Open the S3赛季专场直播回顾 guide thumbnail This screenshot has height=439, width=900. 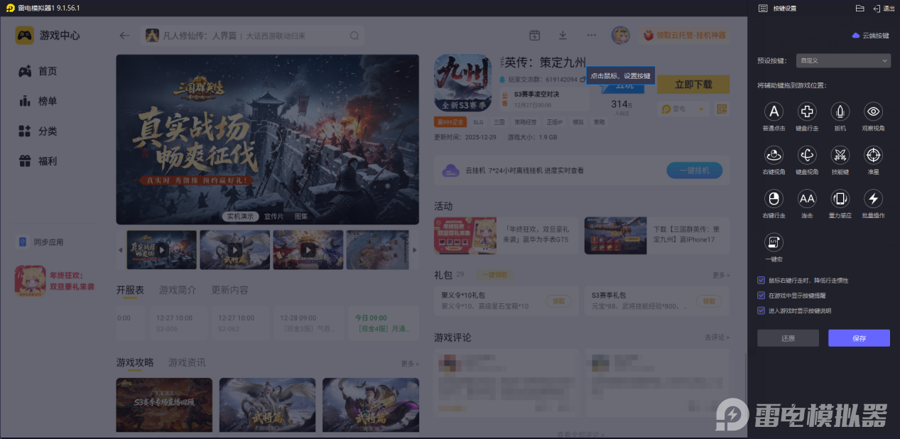[x=164, y=405]
